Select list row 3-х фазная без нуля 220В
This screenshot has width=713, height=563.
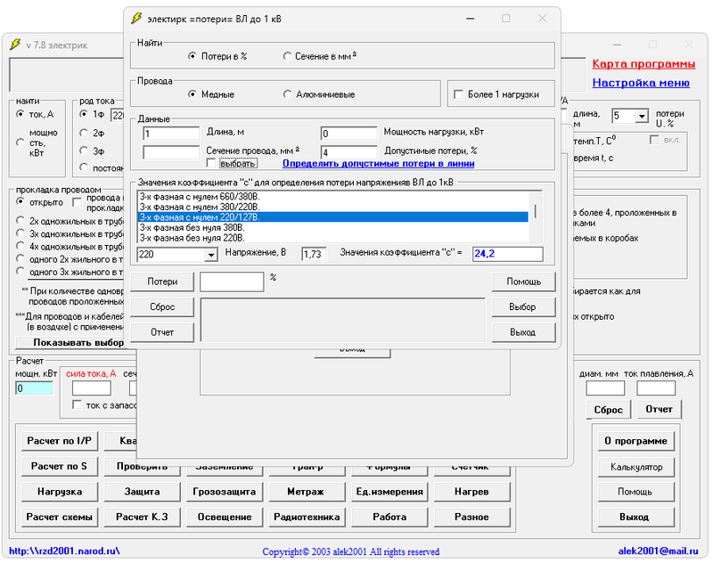332,238
